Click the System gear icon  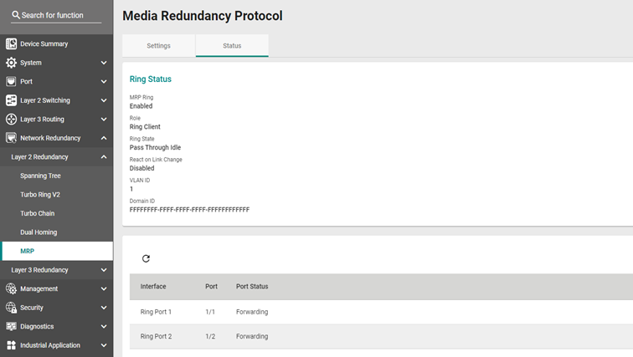(x=12, y=63)
